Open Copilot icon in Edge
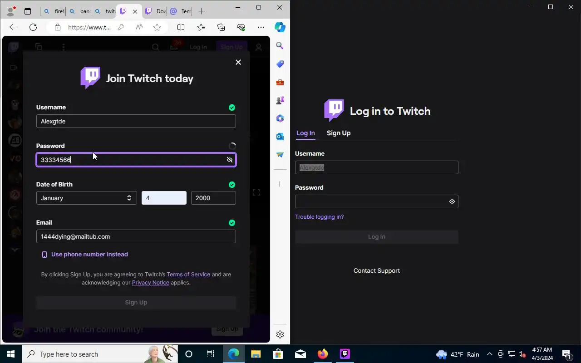581x363 pixels. 280,27
